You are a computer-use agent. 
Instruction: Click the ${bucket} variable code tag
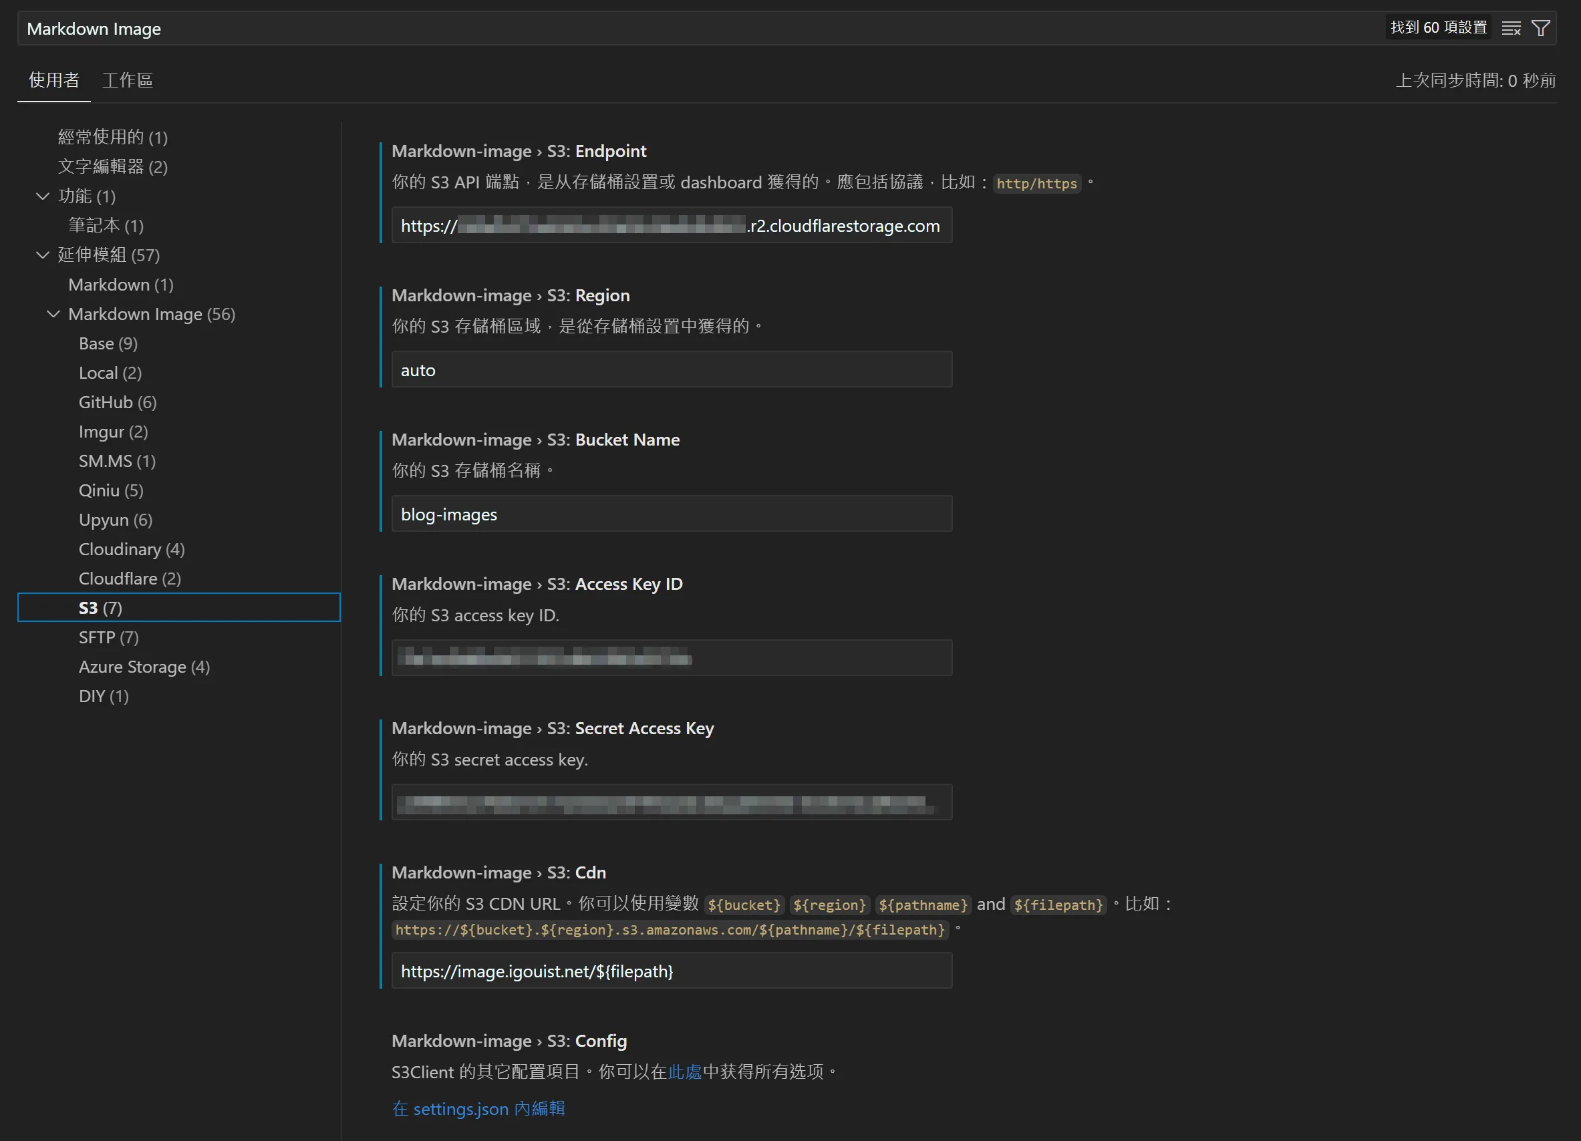click(x=744, y=905)
